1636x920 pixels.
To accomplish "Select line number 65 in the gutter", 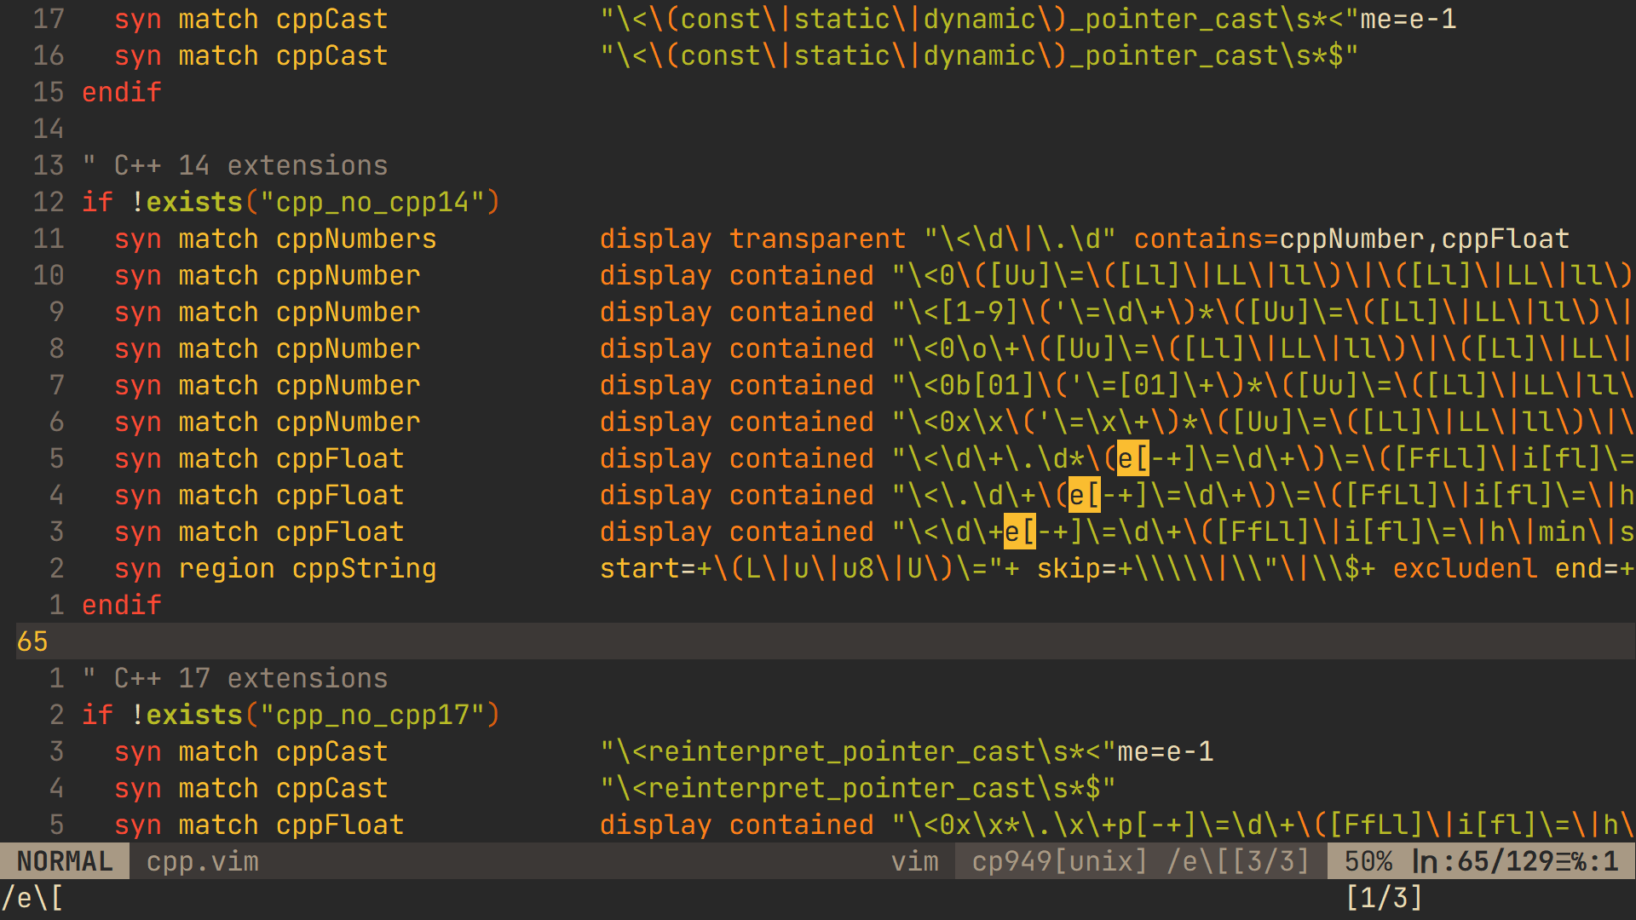I will pyautogui.click(x=32, y=641).
